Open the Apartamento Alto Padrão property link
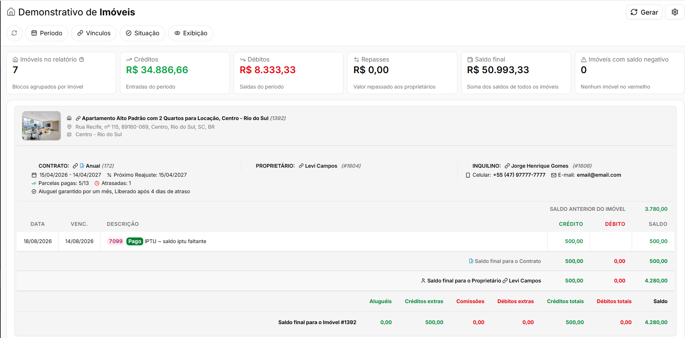The width and height of the screenshot is (685, 338). click(175, 118)
